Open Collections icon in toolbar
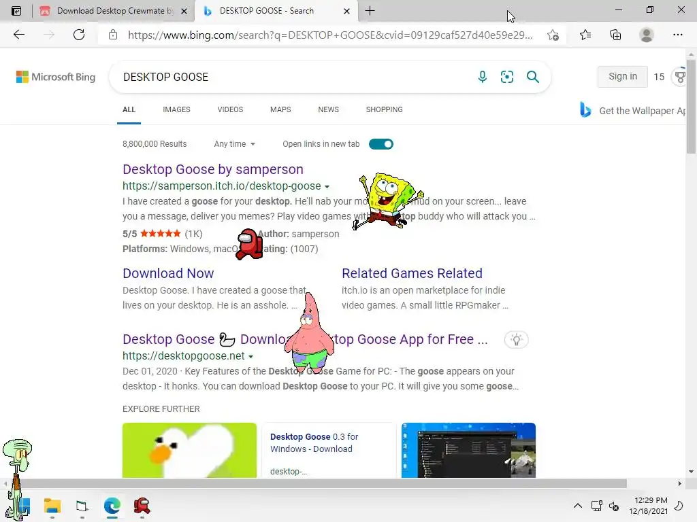697x522 pixels. point(615,35)
